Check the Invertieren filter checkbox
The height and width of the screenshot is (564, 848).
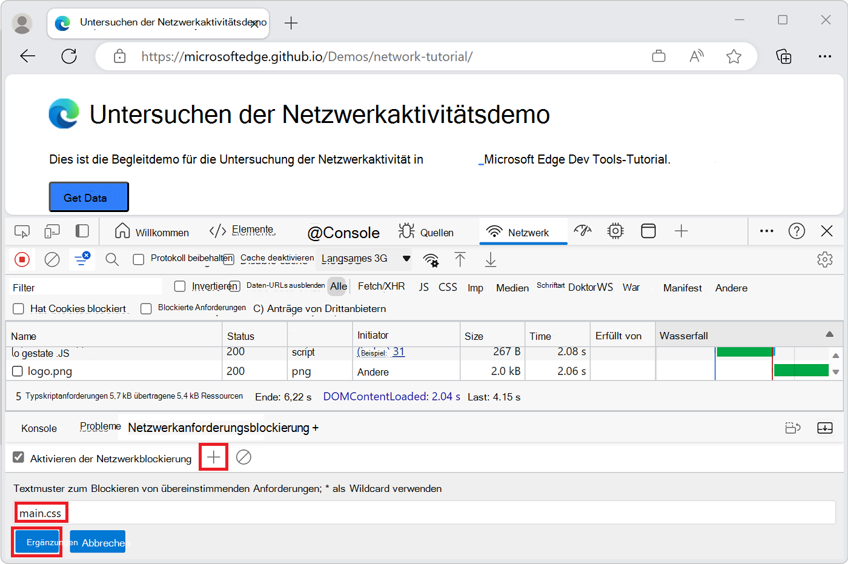pos(180,287)
